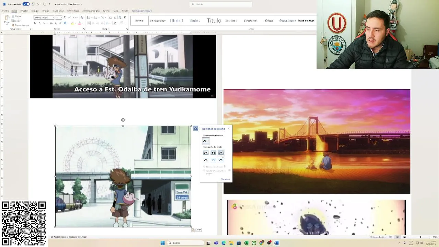The image size is (439, 247).
Task: Select the Título 1 style
Action: tap(177, 21)
